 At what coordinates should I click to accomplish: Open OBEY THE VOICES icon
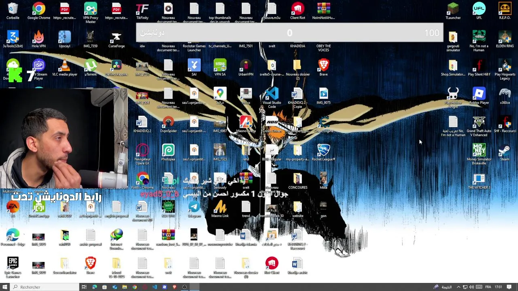coord(324,47)
